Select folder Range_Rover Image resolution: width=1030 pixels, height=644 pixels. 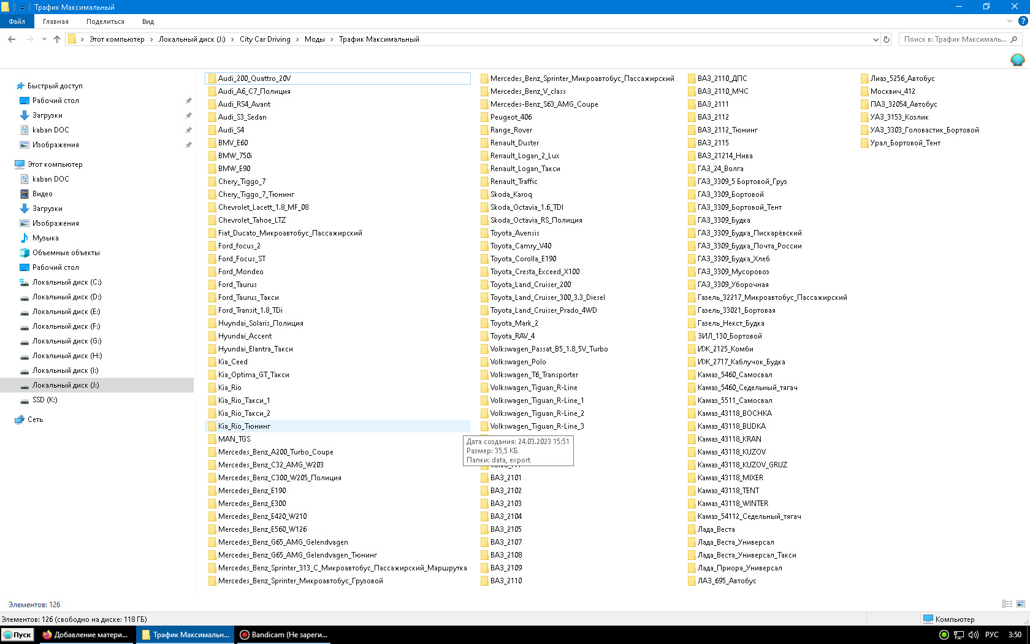click(511, 130)
